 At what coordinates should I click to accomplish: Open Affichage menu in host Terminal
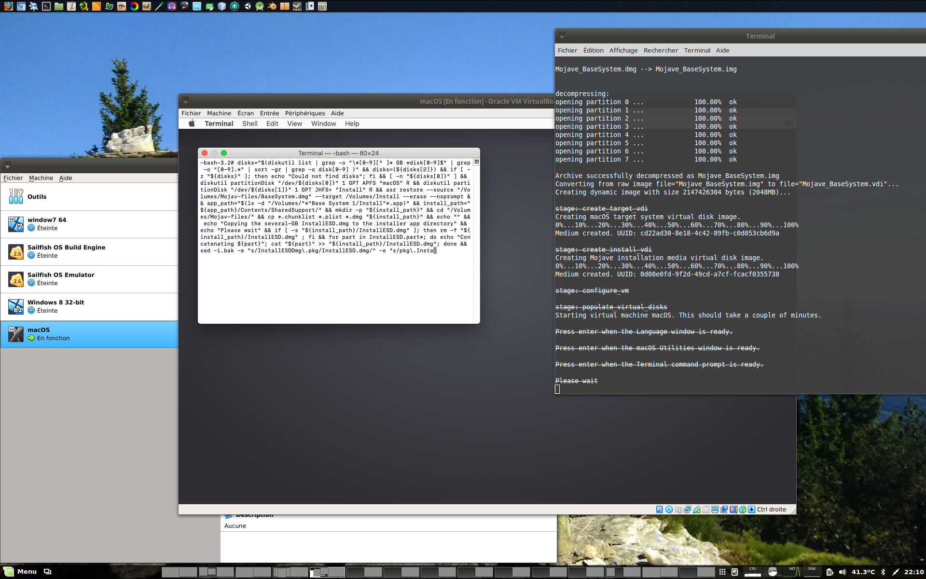point(623,50)
